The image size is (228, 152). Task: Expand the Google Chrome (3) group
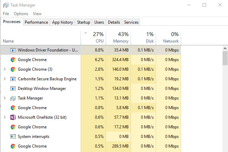coord(5,69)
